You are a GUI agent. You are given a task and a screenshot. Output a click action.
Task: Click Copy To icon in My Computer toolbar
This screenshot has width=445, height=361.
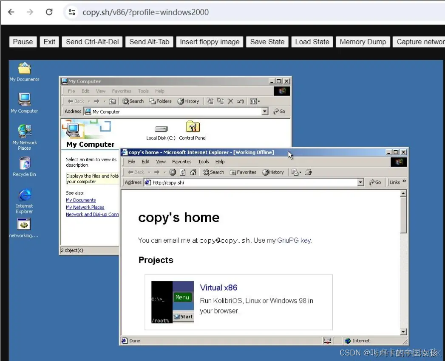pos(220,101)
